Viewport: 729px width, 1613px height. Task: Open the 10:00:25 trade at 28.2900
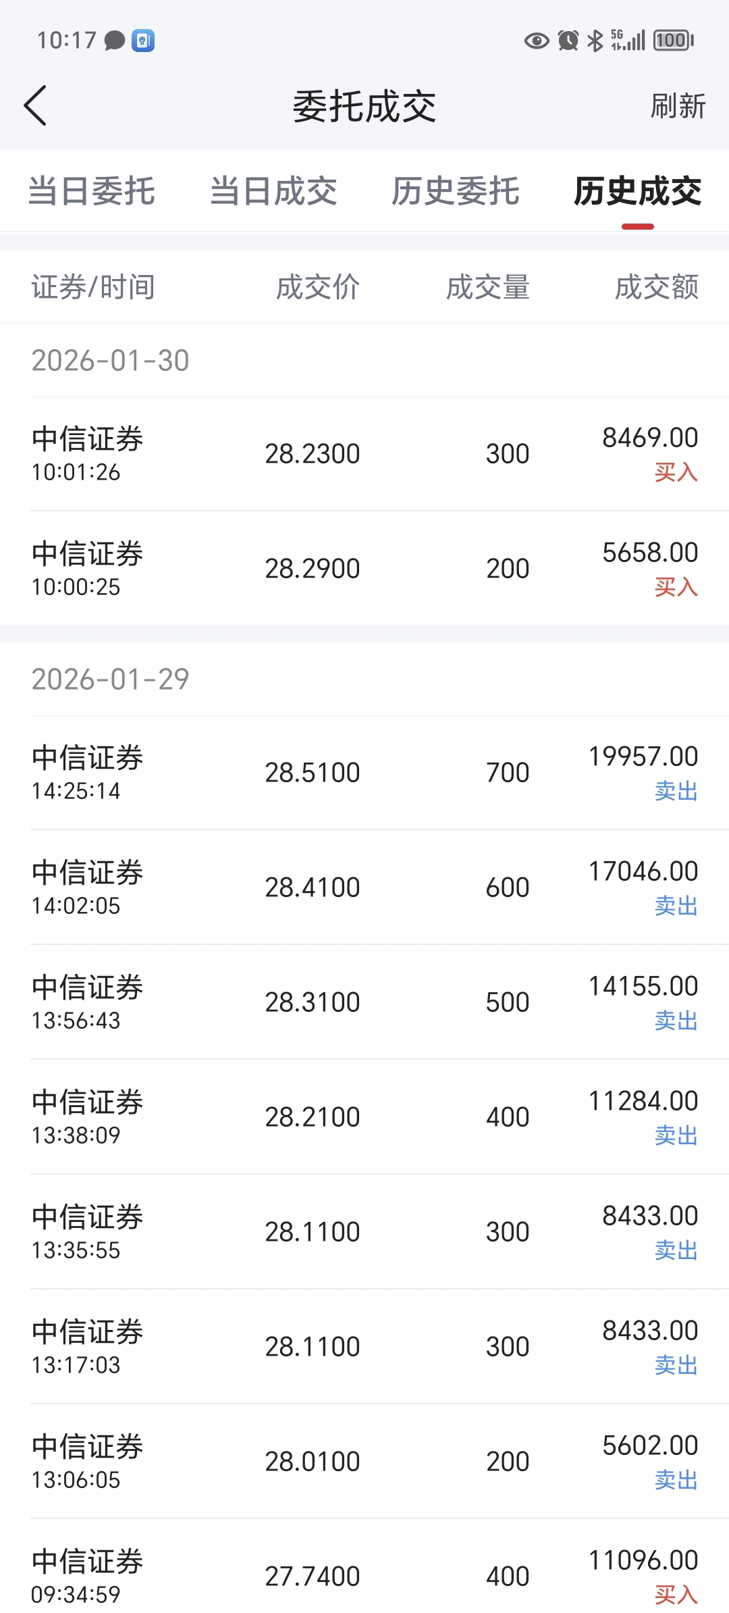(364, 569)
